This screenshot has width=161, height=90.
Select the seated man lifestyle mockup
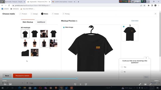point(54,43)
